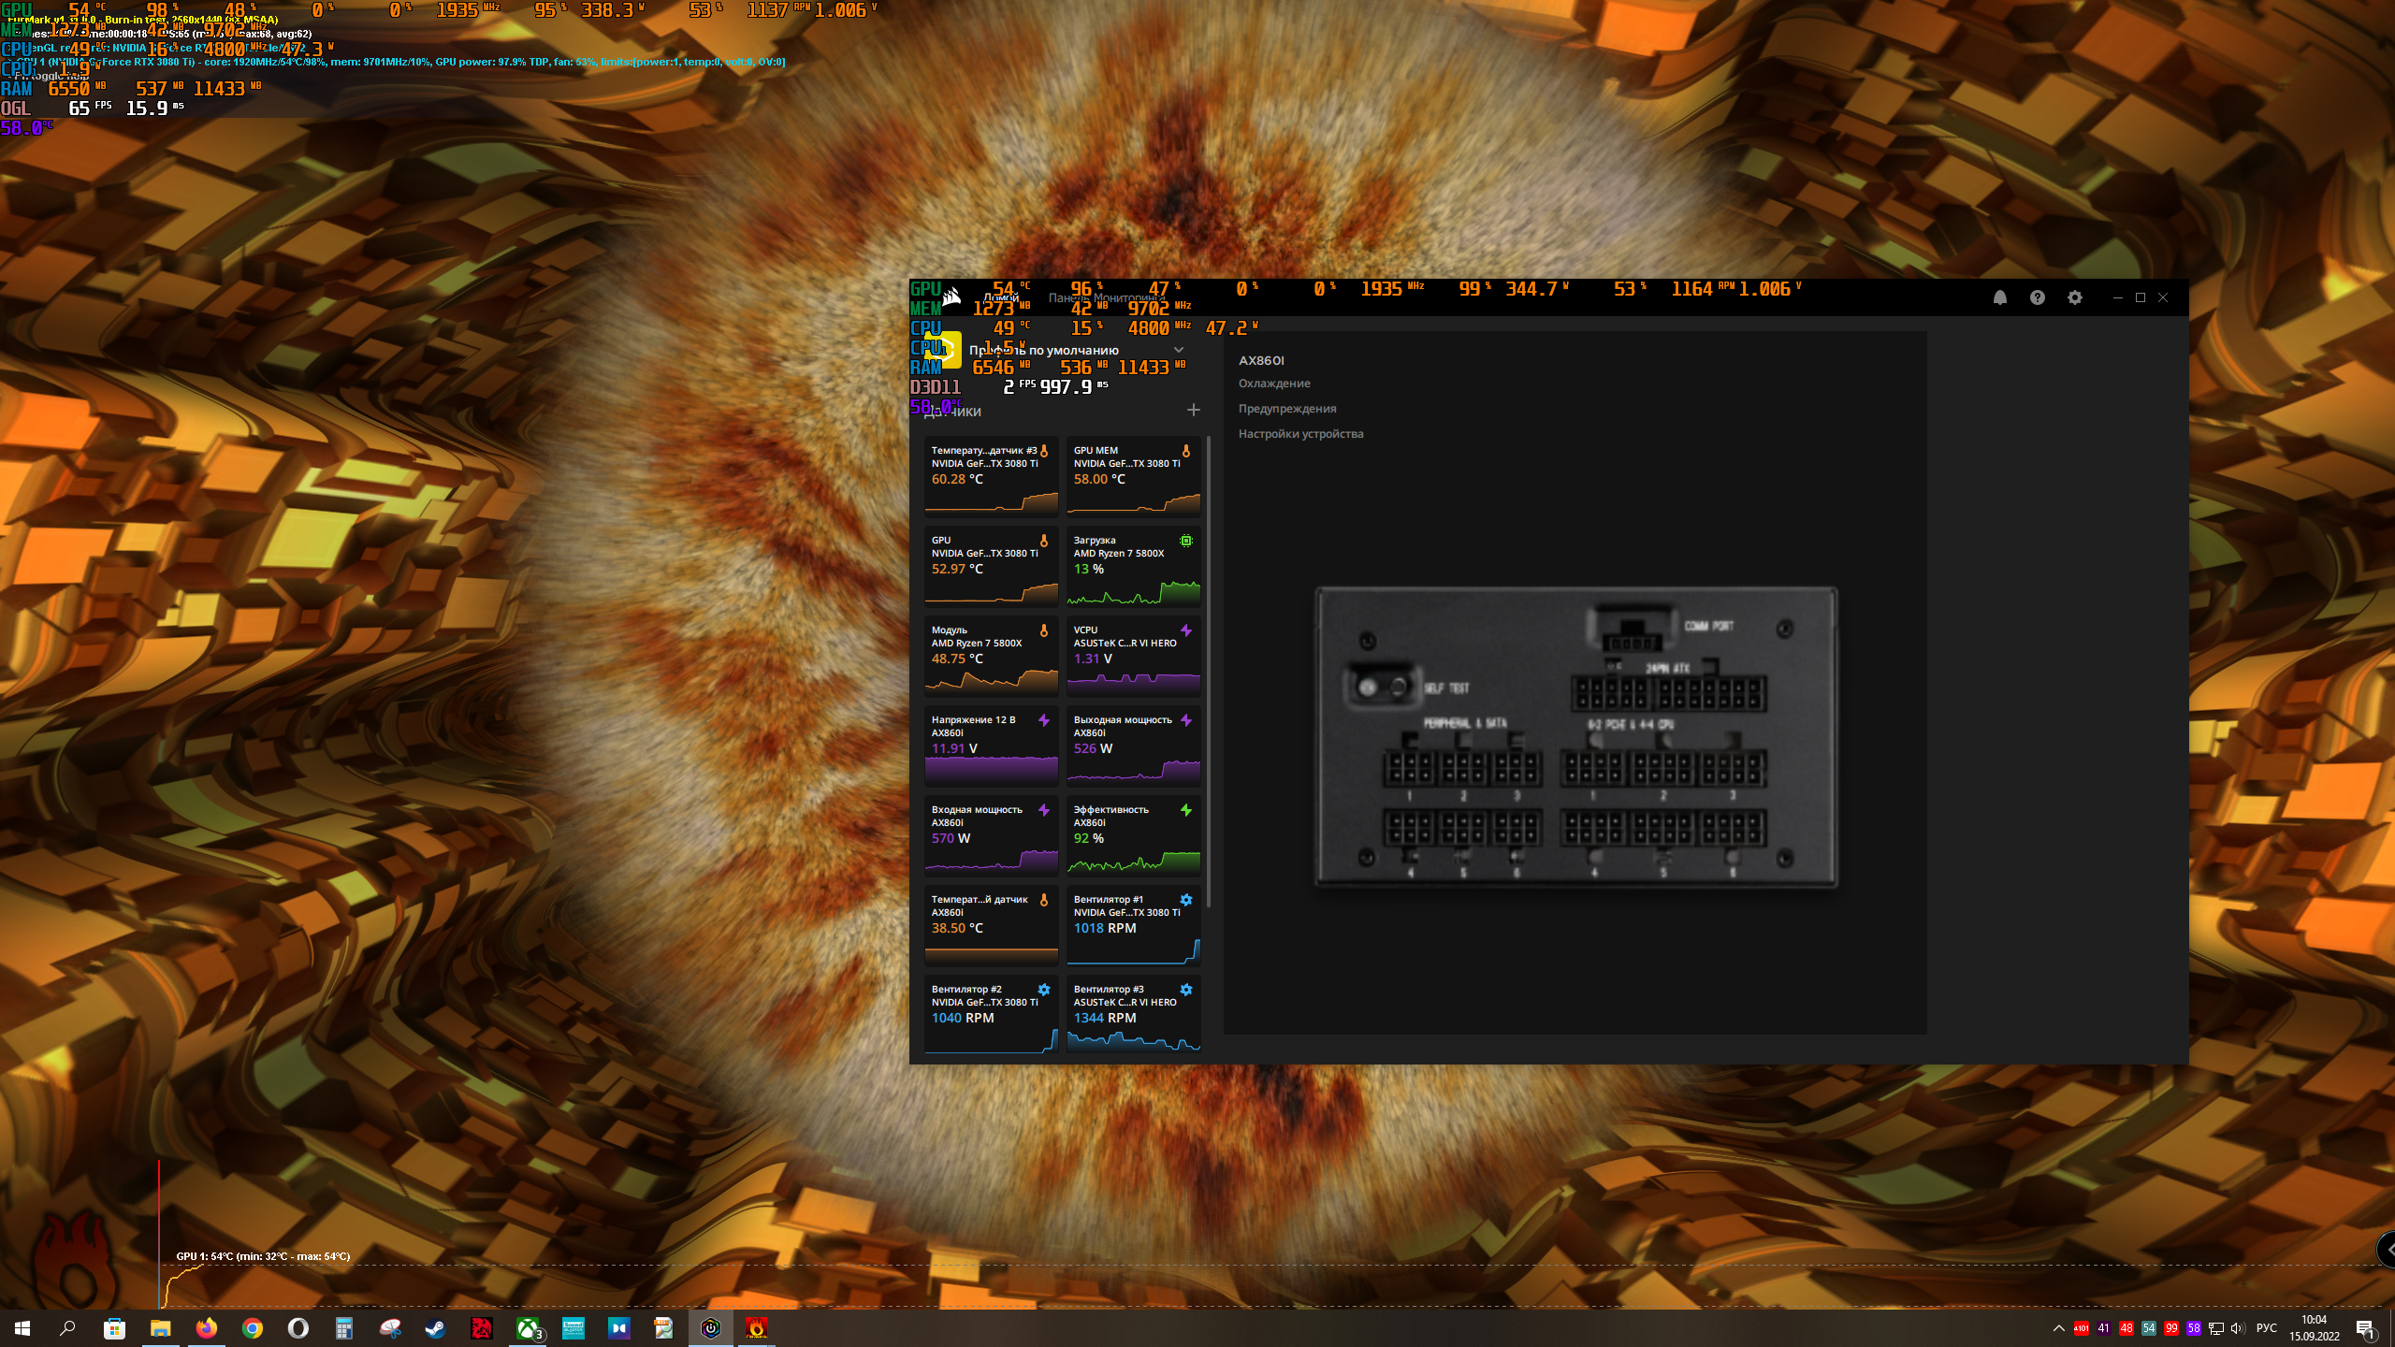Image resolution: width=2395 pixels, height=1347 pixels.
Task: Click the help question mark icon
Action: point(2037,297)
